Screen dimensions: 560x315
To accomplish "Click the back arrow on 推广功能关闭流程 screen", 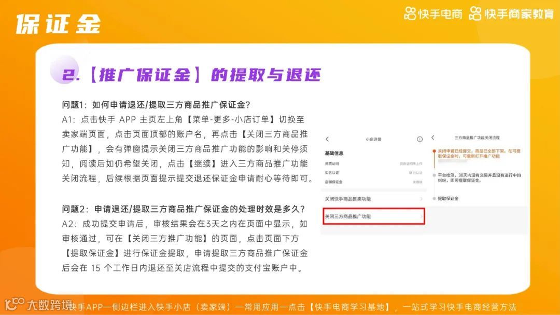I will [x=433, y=138].
